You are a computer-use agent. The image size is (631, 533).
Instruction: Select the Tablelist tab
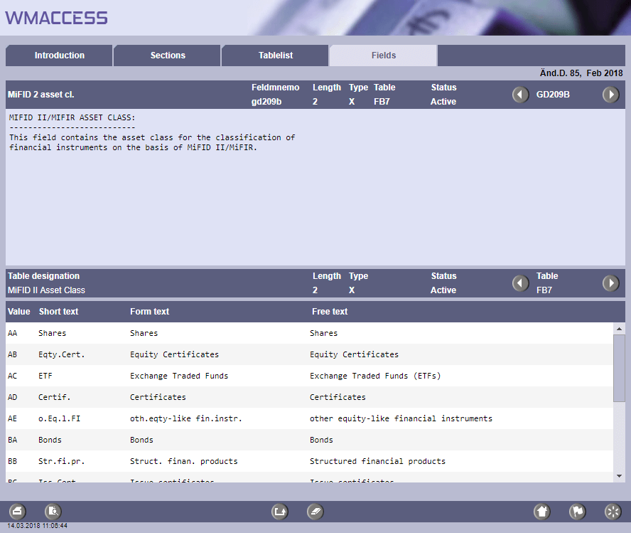pyautogui.click(x=276, y=56)
